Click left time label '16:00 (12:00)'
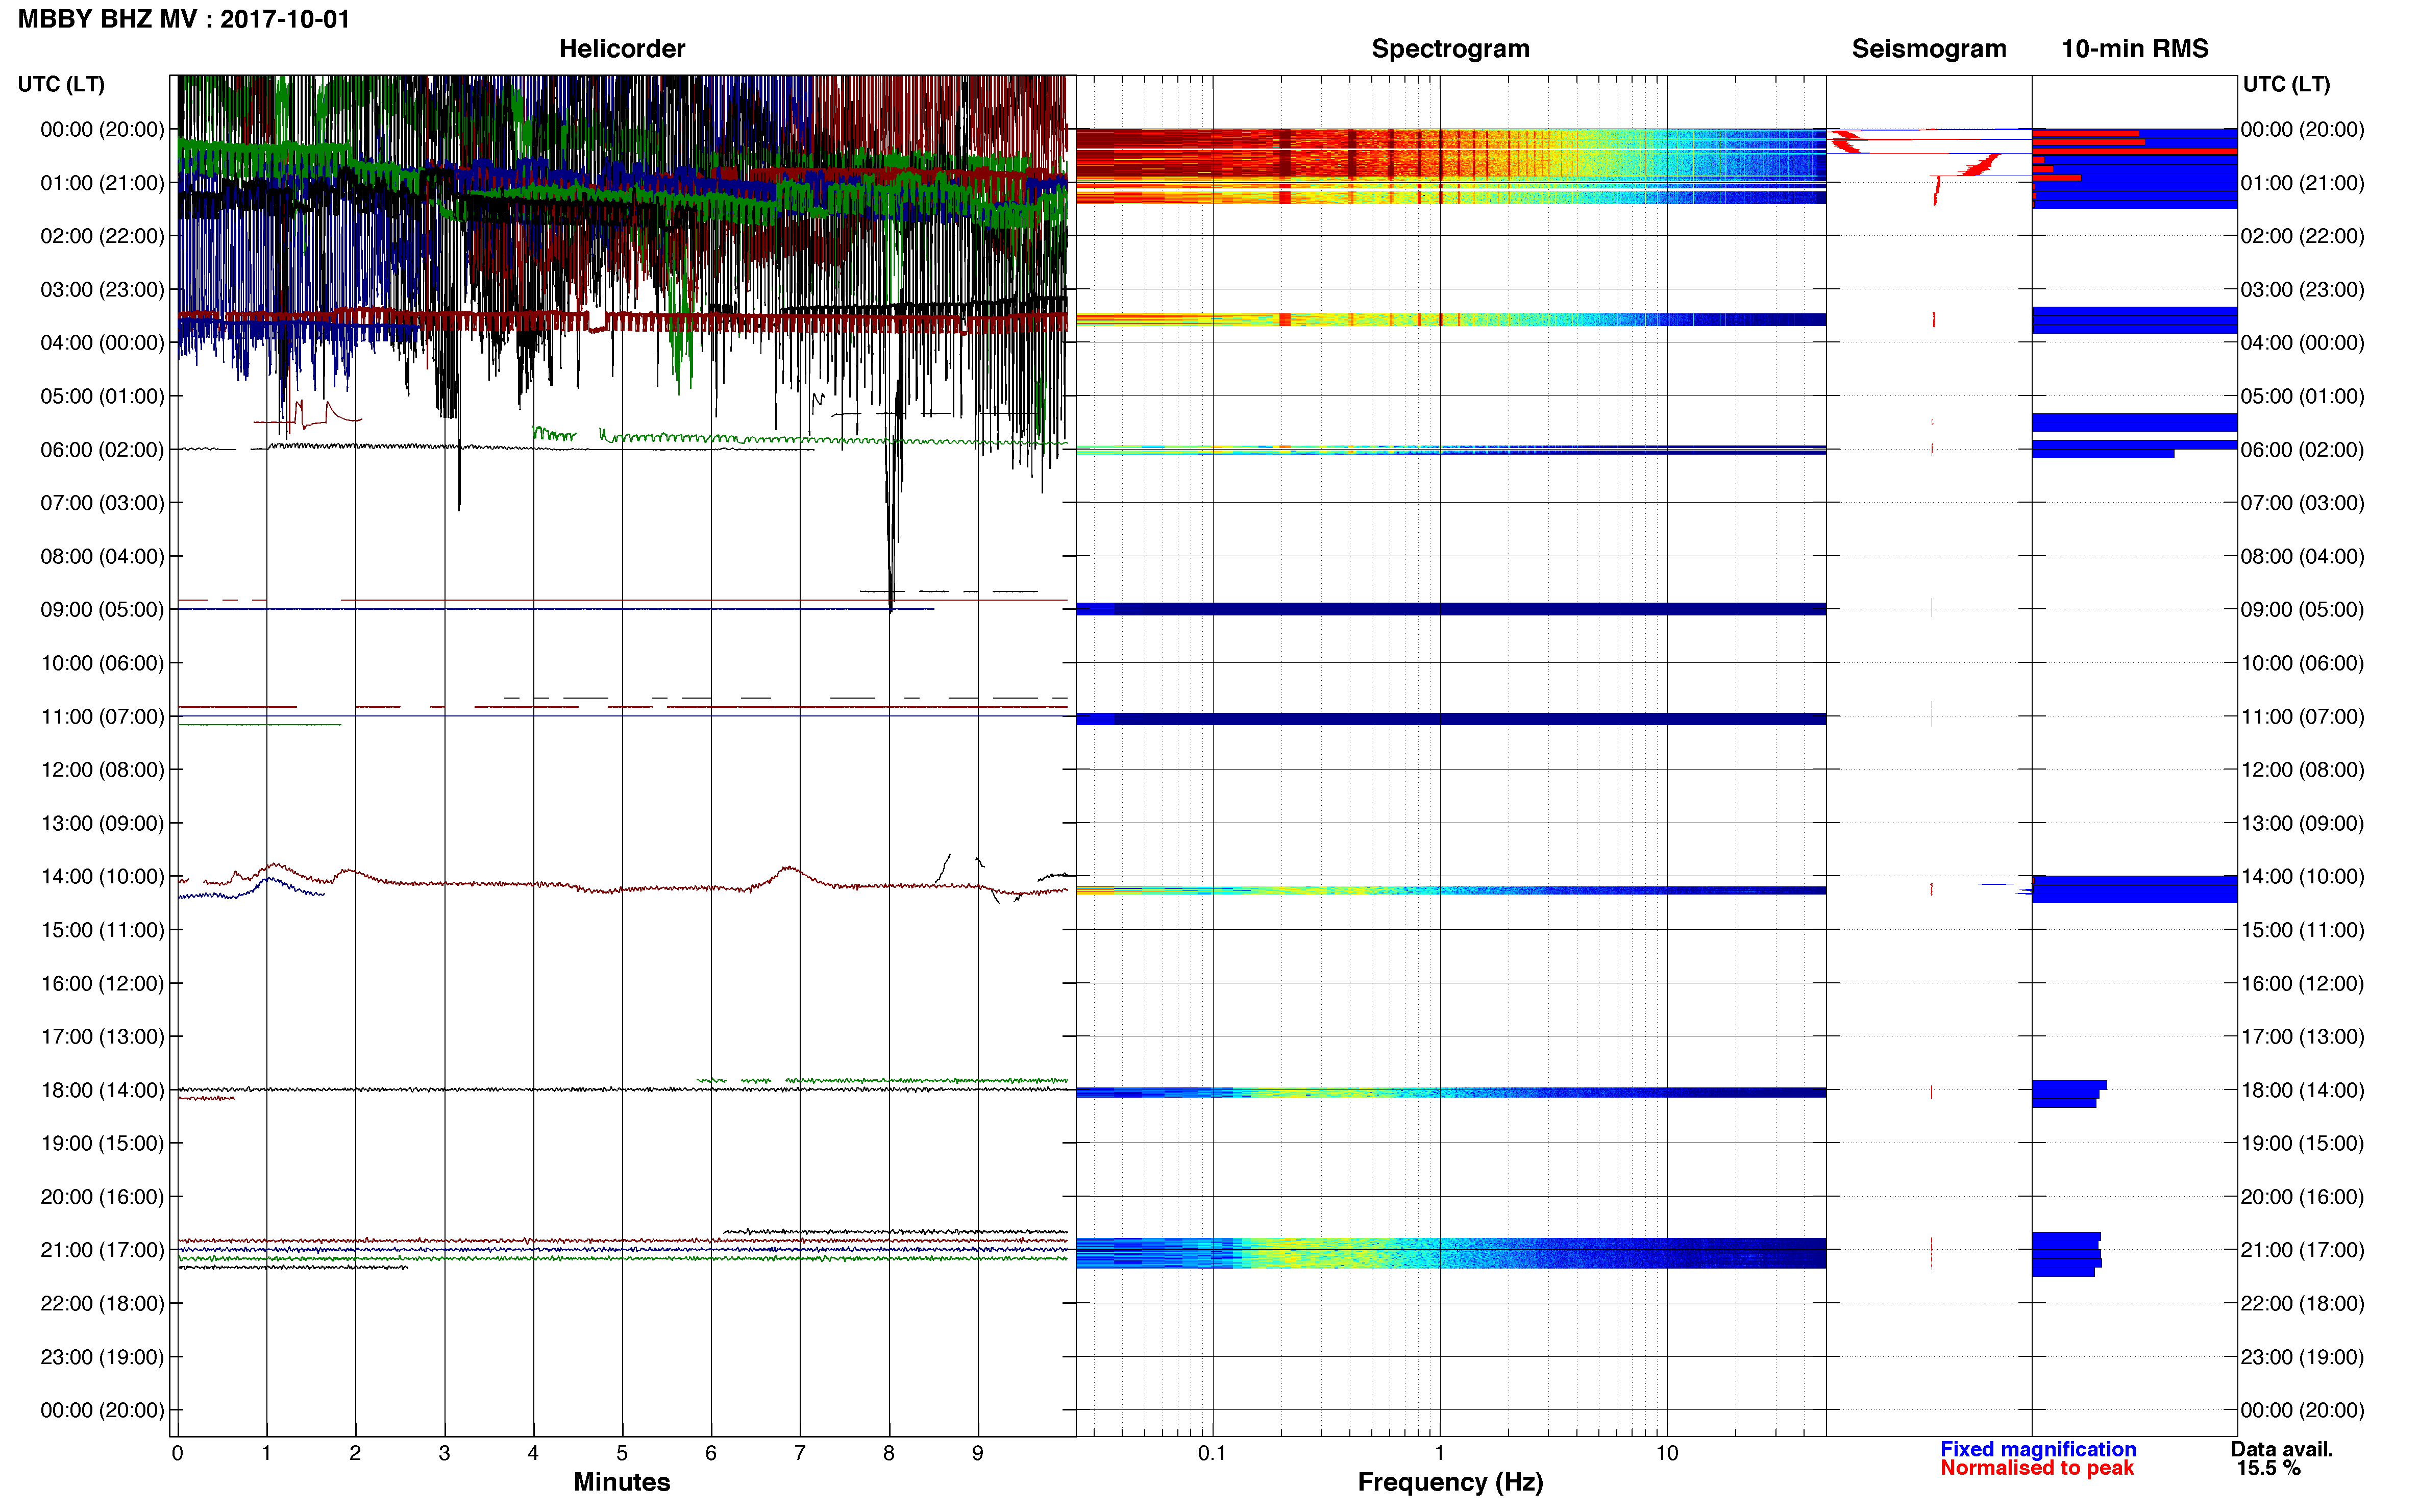The width and height of the screenshot is (2419, 1512). click(102, 984)
